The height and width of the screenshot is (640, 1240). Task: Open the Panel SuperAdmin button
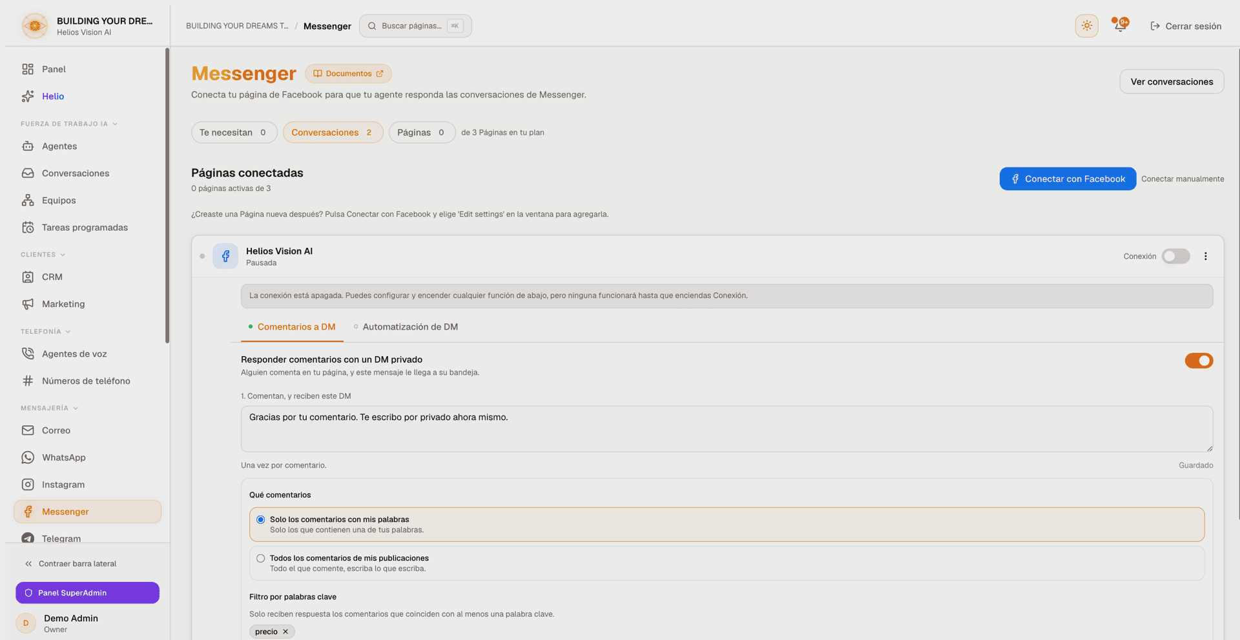[x=87, y=594]
